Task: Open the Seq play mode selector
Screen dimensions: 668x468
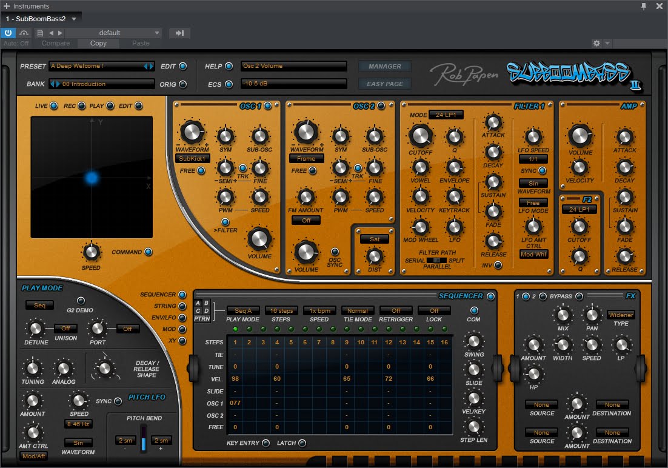Action: [39, 305]
